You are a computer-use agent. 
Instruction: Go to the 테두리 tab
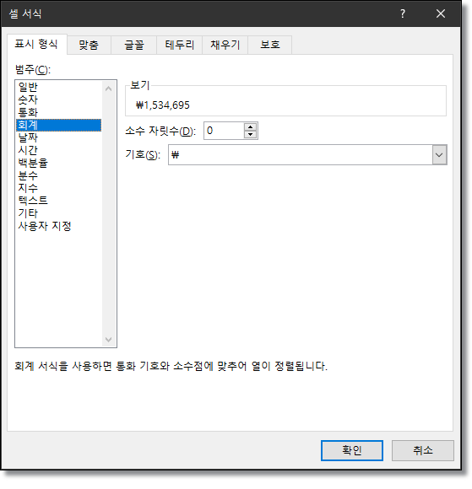(x=180, y=45)
